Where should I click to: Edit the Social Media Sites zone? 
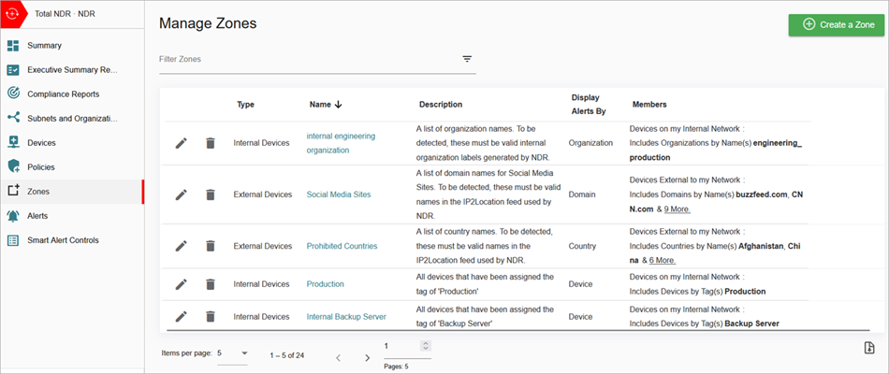coord(181,194)
